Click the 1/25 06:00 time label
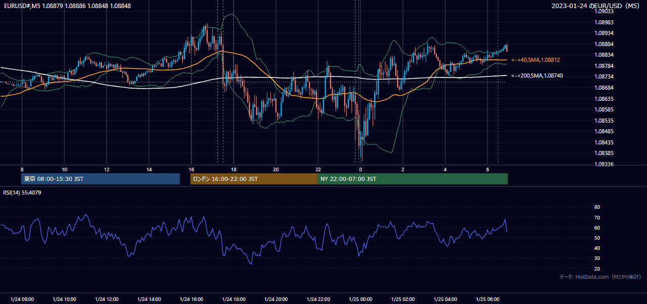The height and width of the screenshot is (304, 647). [488, 299]
